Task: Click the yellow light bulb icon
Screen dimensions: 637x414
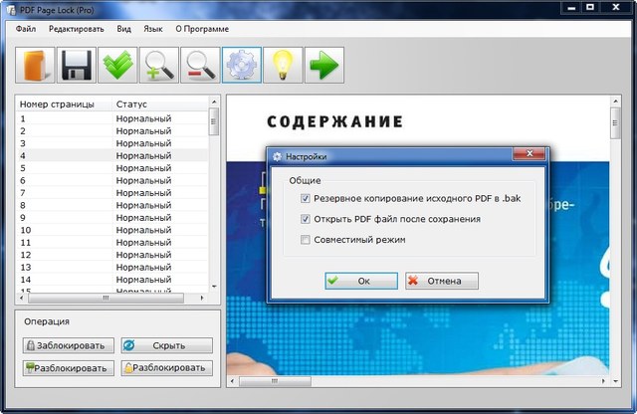Action: click(x=283, y=65)
